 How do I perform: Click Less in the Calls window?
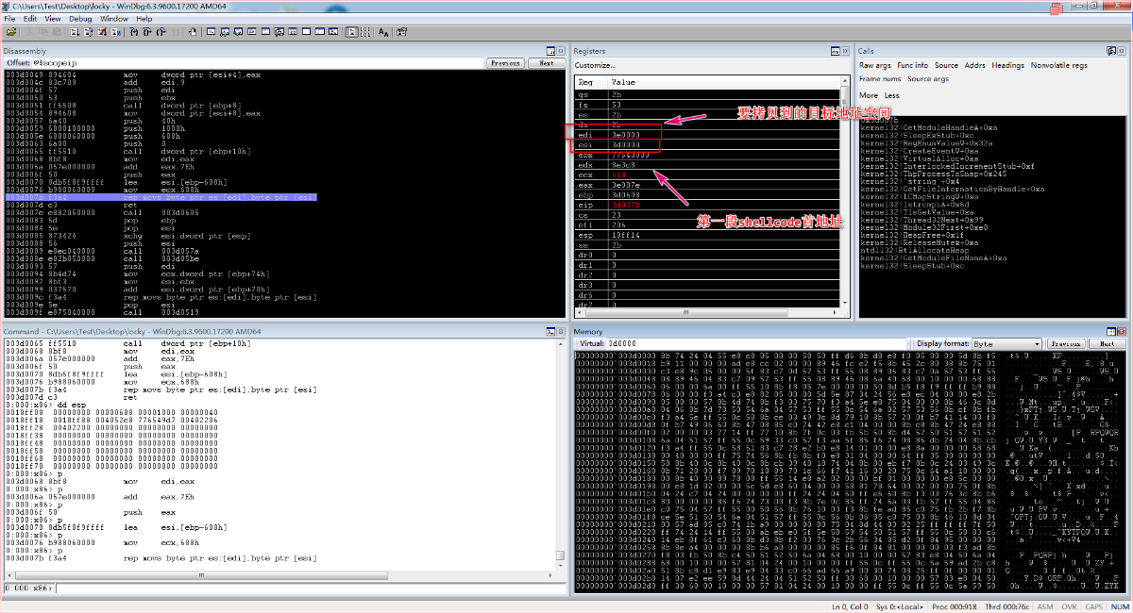click(892, 95)
